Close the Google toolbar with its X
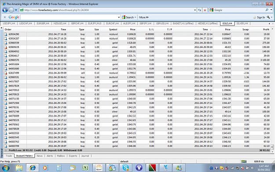Screen dimensions: 275x172 coord(5,17)
